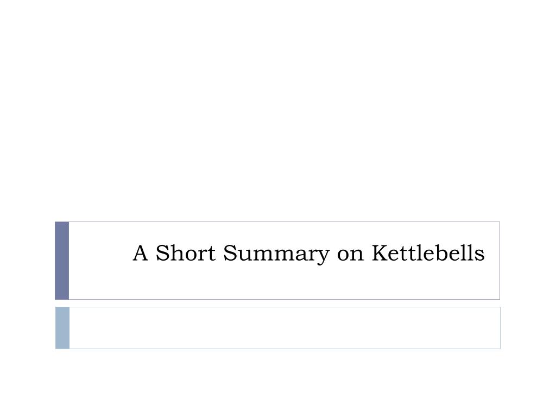Click the leading letter "A" of the title
This screenshot has width=556, height=417.
tap(141, 253)
